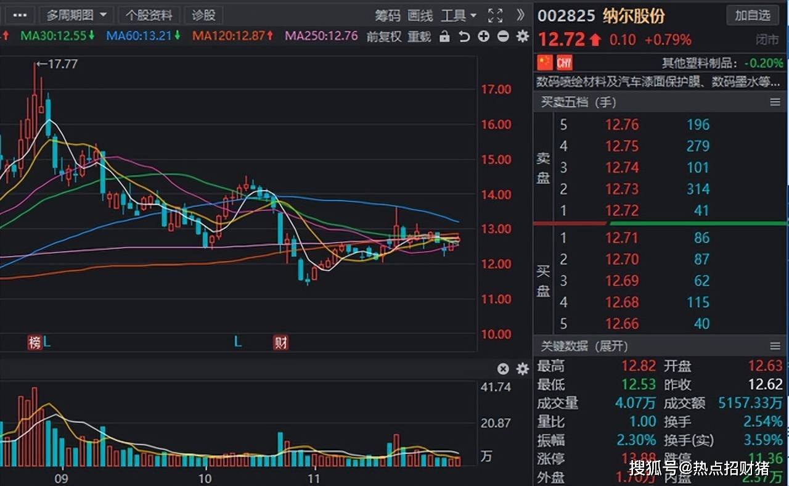Click the 买卖五档（手）header
Screen dimensions: 789x486
pos(578,102)
